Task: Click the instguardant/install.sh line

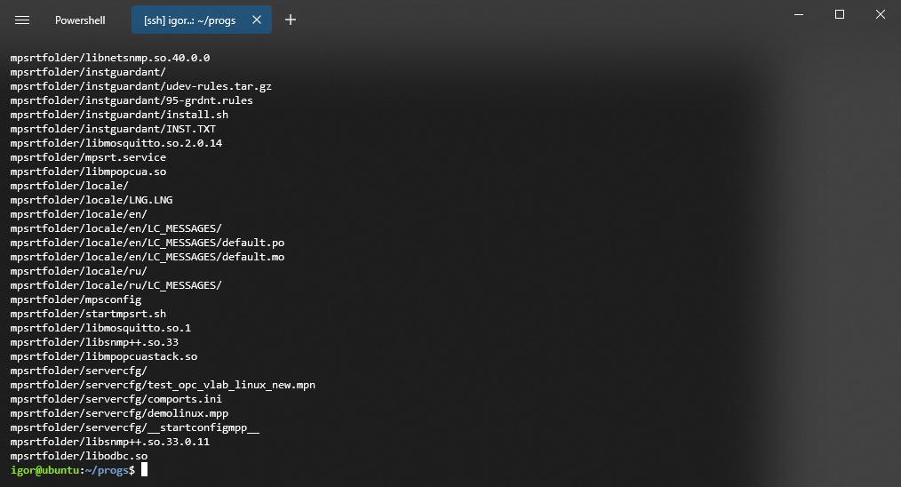Action: pyautogui.click(x=120, y=115)
